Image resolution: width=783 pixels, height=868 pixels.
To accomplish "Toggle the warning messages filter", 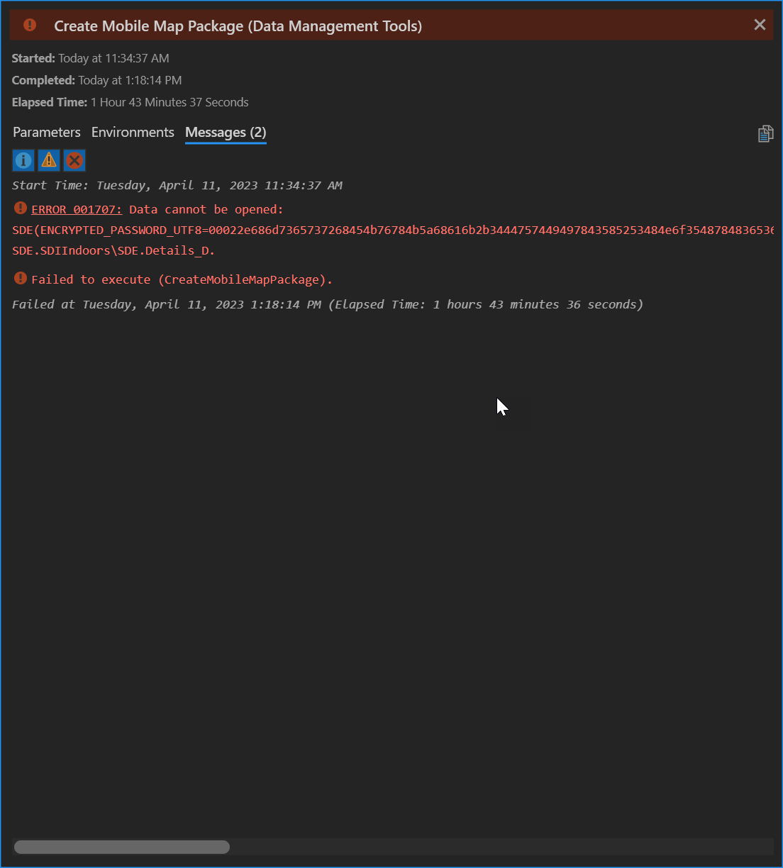I will [49, 160].
